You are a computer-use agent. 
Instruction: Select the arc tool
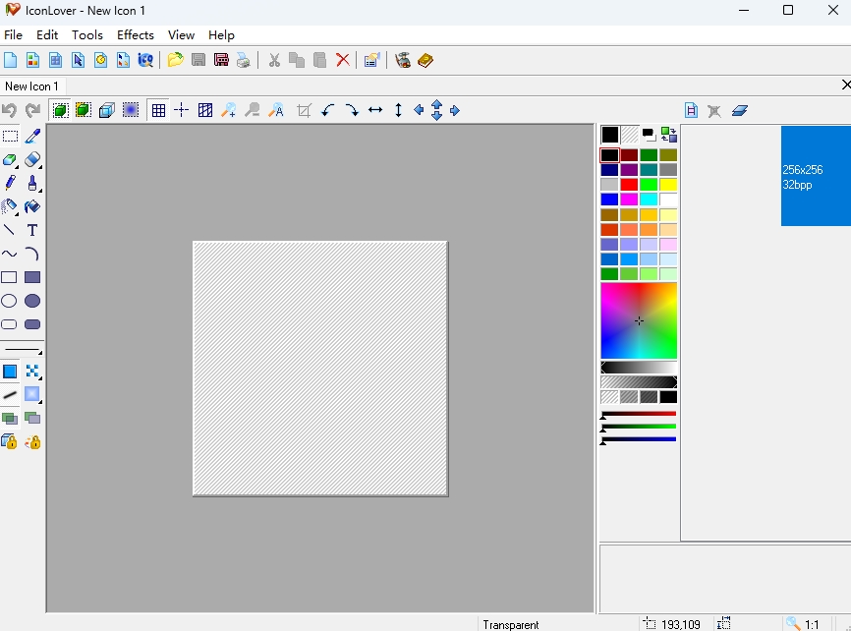[x=32, y=254]
